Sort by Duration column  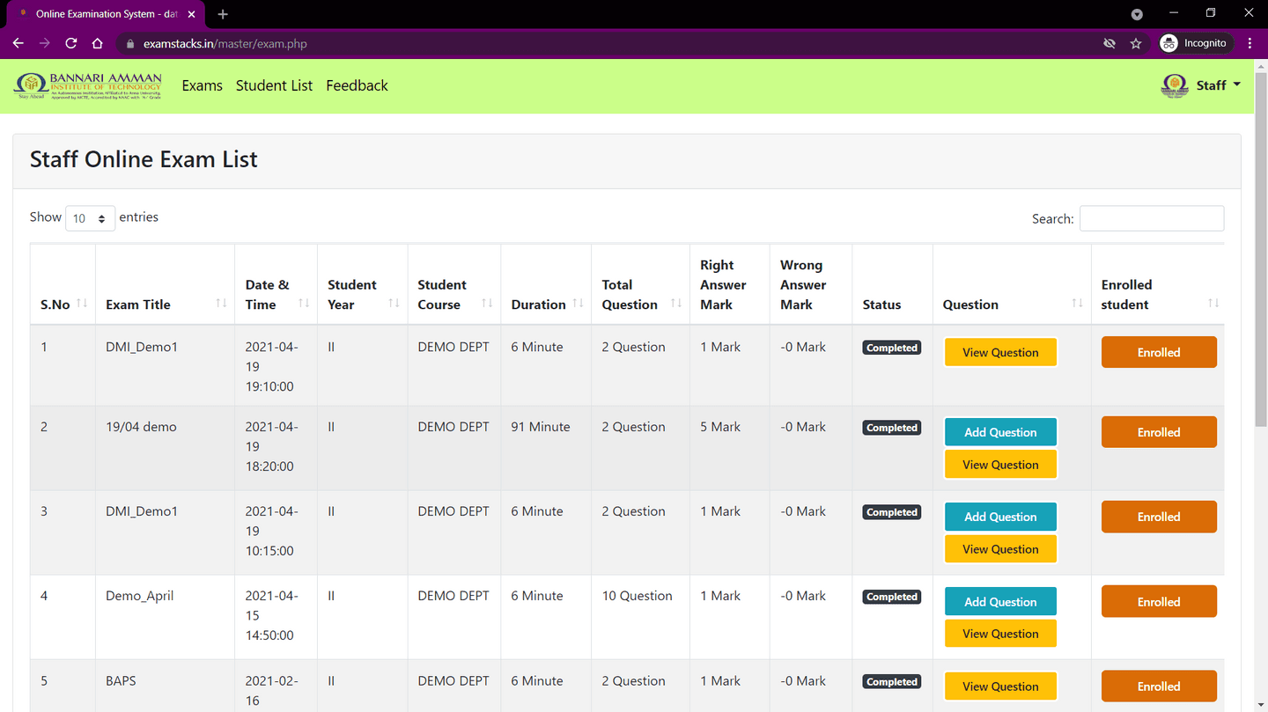(x=579, y=303)
